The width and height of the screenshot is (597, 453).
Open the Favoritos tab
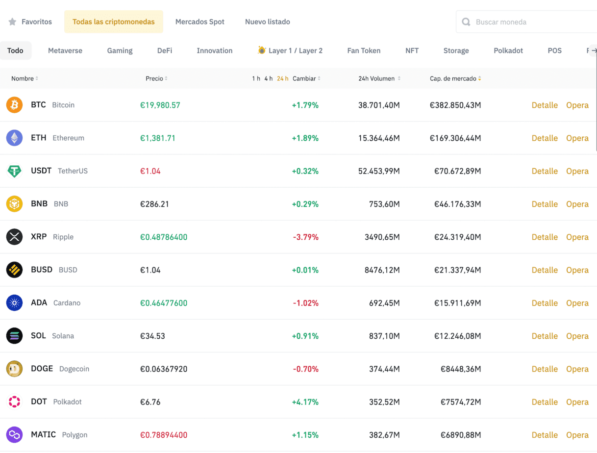click(30, 22)
